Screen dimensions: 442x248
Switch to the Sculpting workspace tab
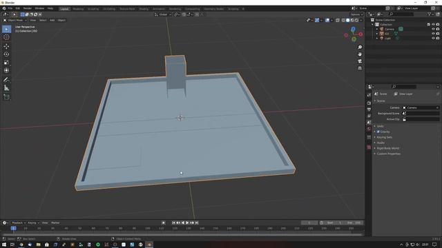[93, 9]
